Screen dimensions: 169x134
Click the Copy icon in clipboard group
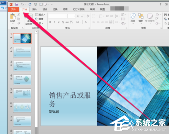pos(19,19)
